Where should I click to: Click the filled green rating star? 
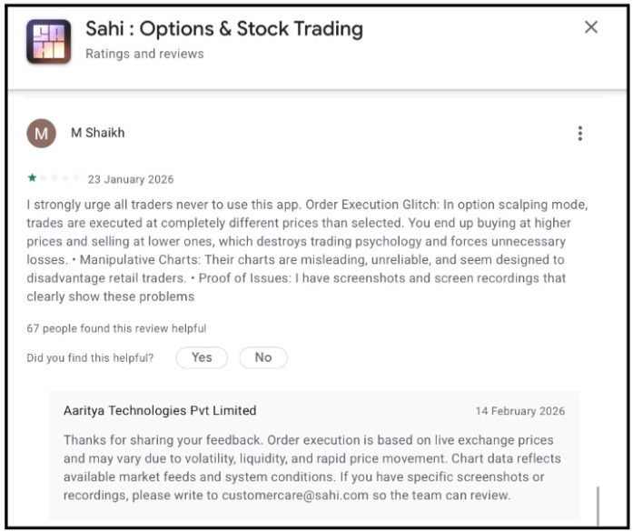(33, 178)
